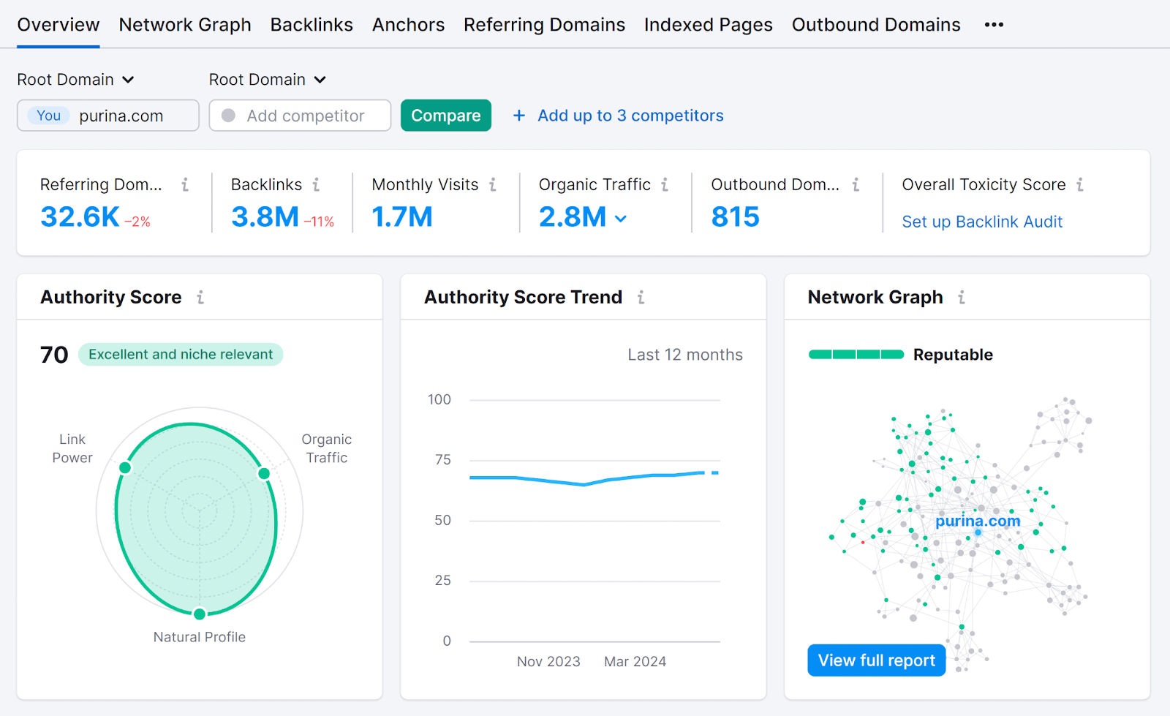Open Overall Toxicity Score info tooltip
Viewport: 1170px width, 716px height.
click(1080, 185)
